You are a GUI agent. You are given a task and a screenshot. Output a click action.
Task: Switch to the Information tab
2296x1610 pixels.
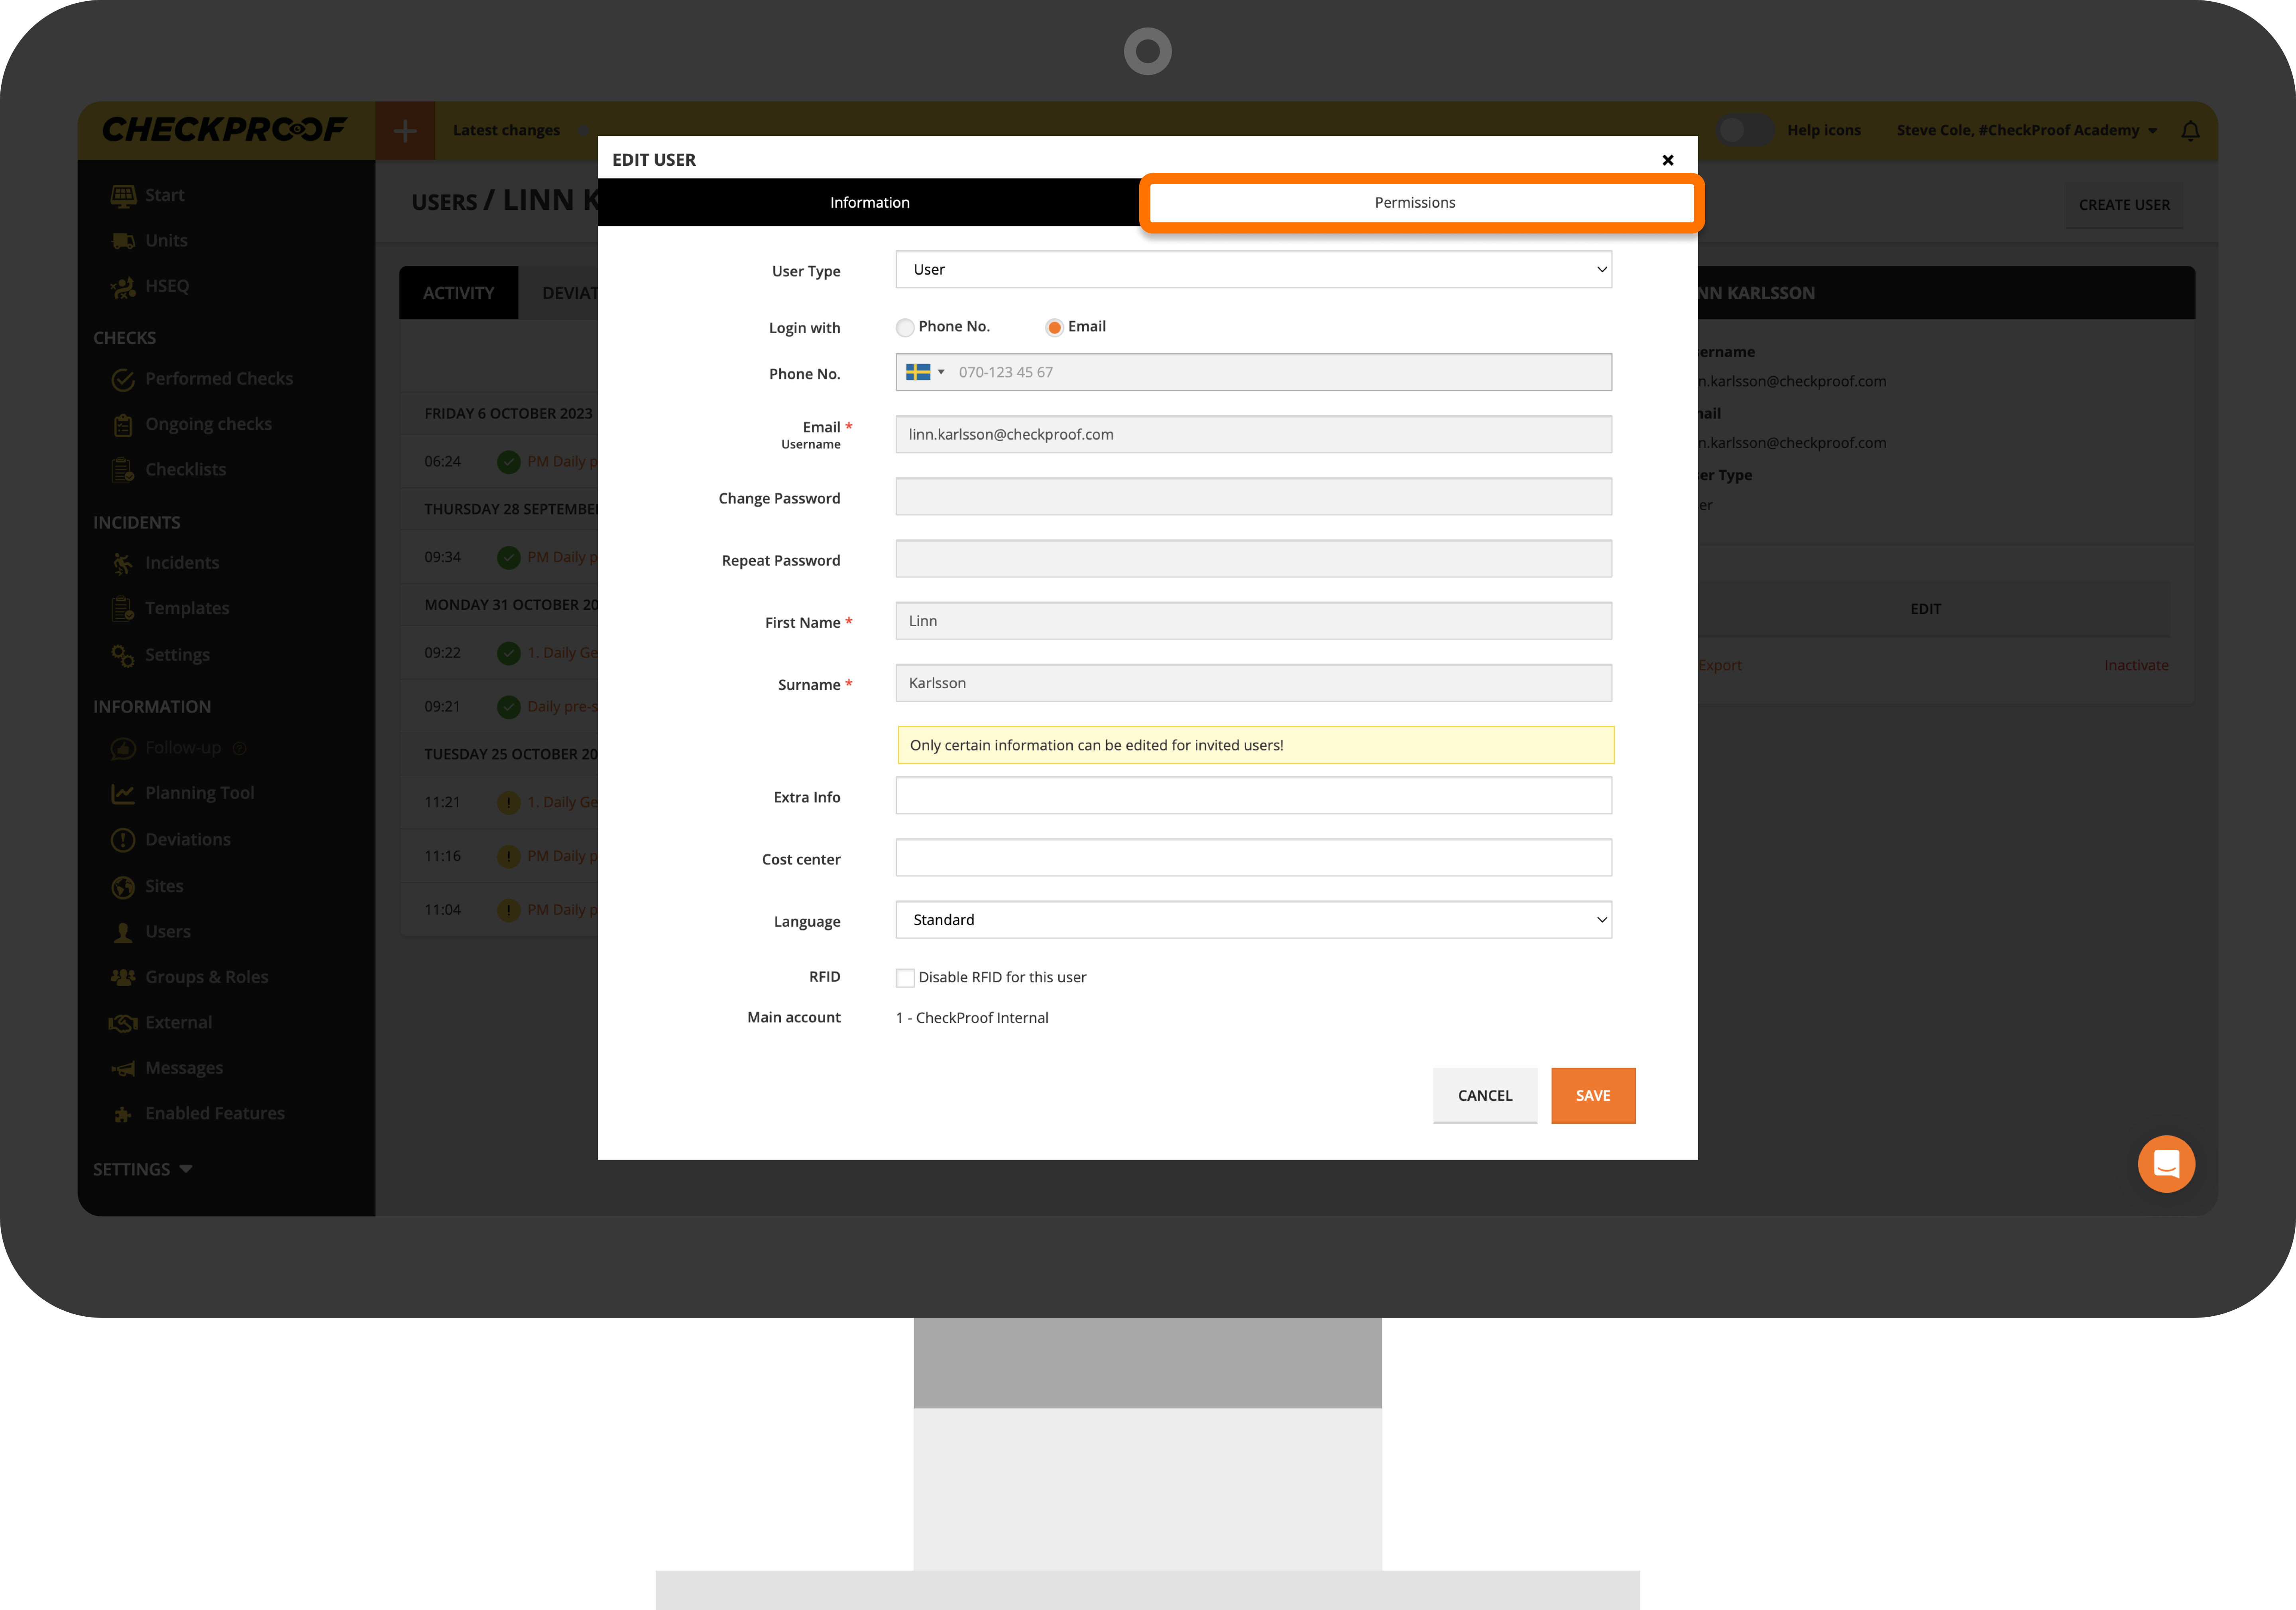point(869,203)
